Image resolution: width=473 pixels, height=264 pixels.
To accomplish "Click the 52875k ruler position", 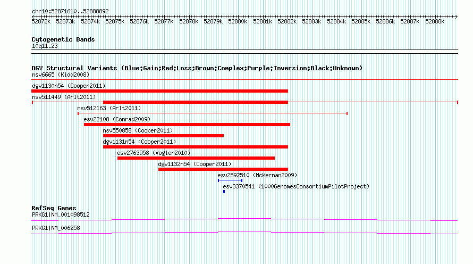I will coord(115,21).
